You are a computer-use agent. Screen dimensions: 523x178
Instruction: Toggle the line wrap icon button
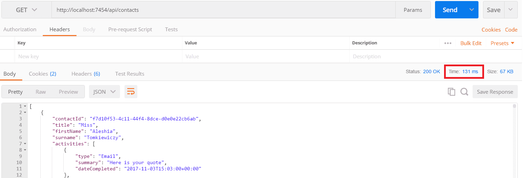point(131,92)
